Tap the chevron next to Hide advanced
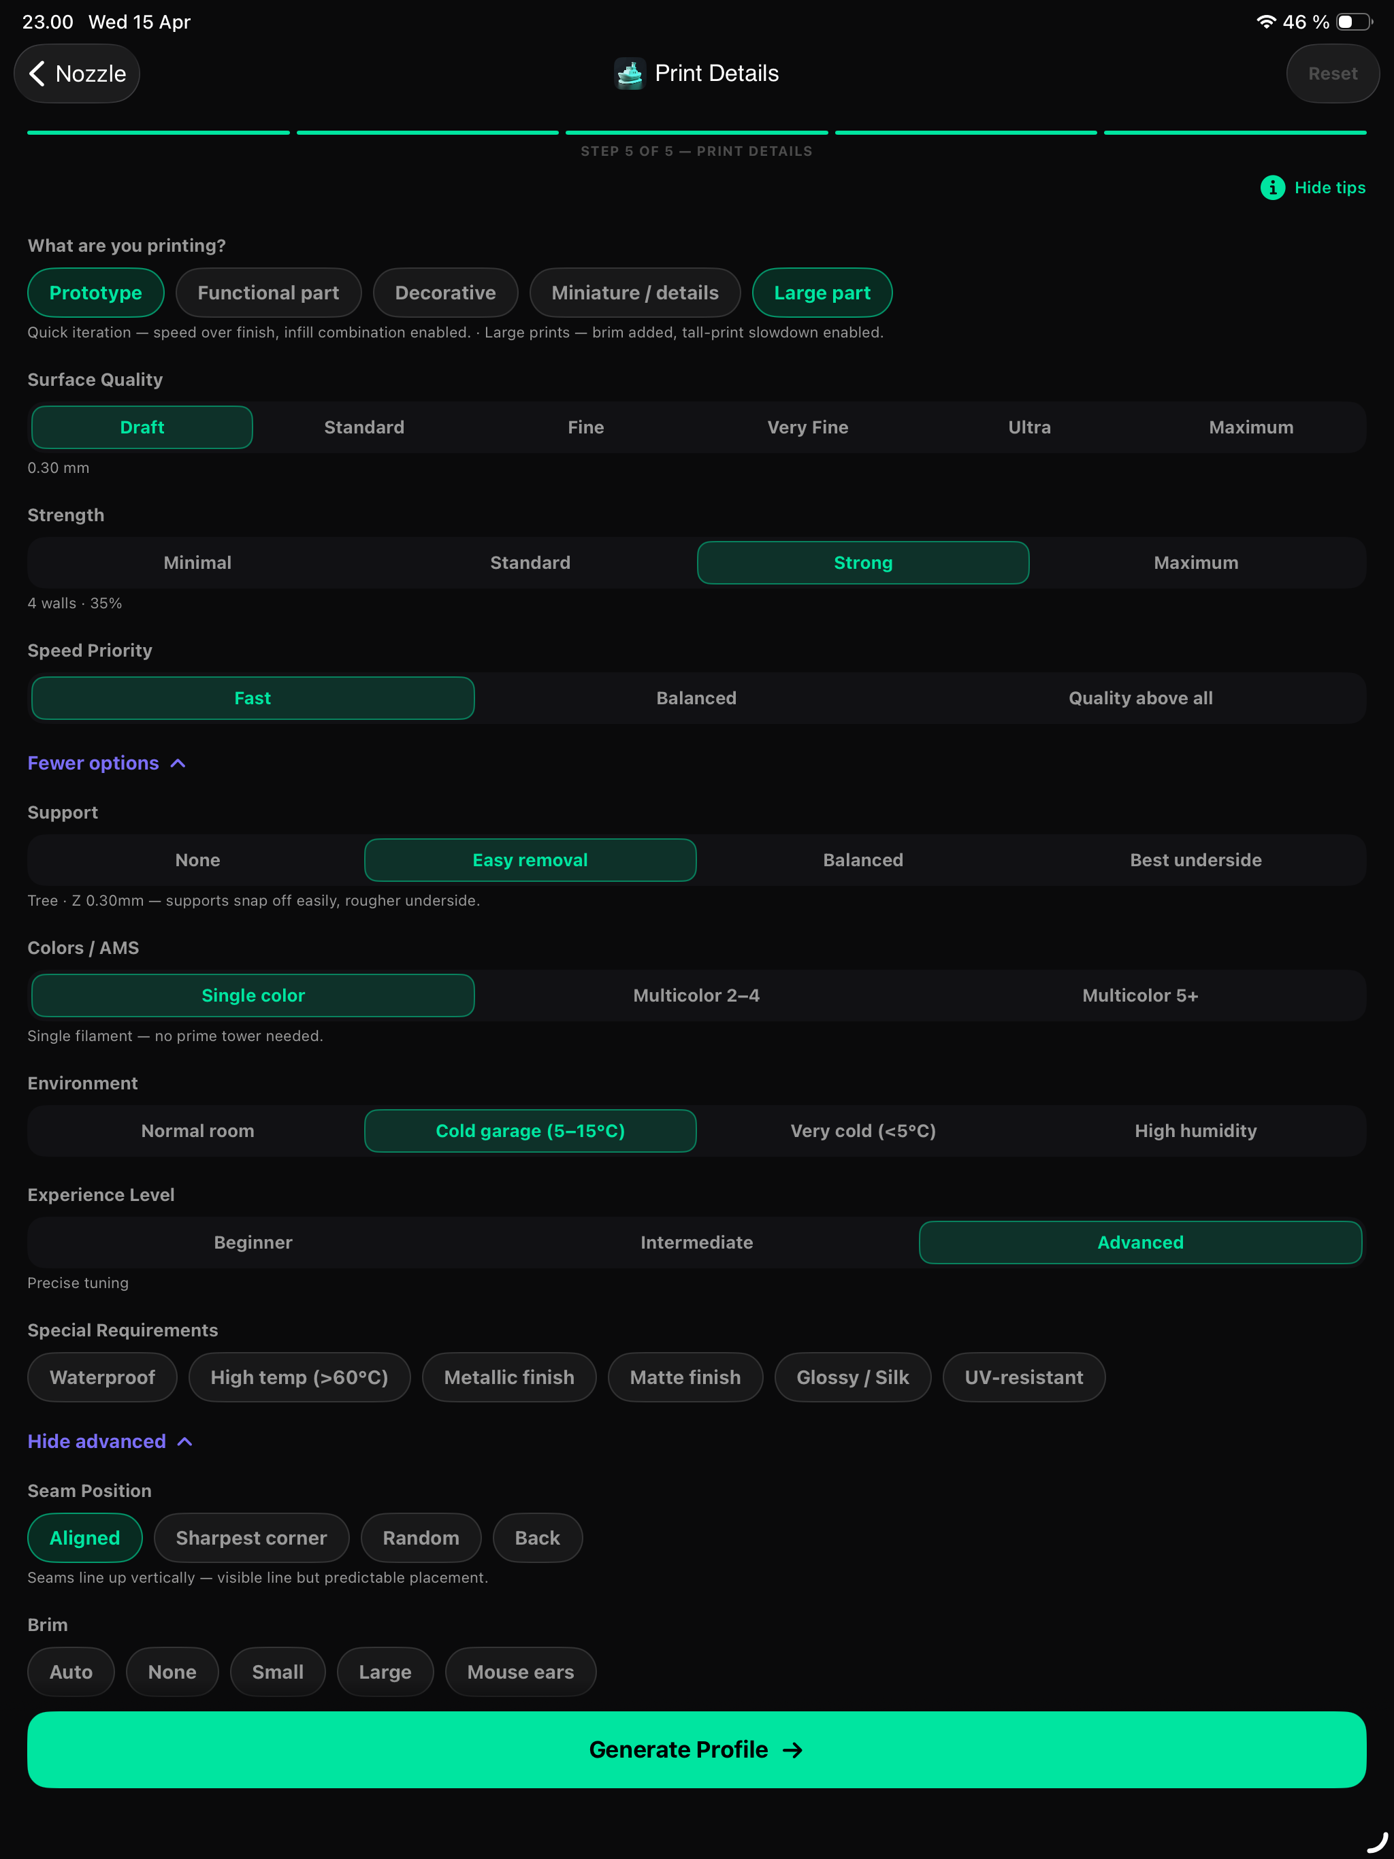1394x1859 pixels. coord(185,1441)
